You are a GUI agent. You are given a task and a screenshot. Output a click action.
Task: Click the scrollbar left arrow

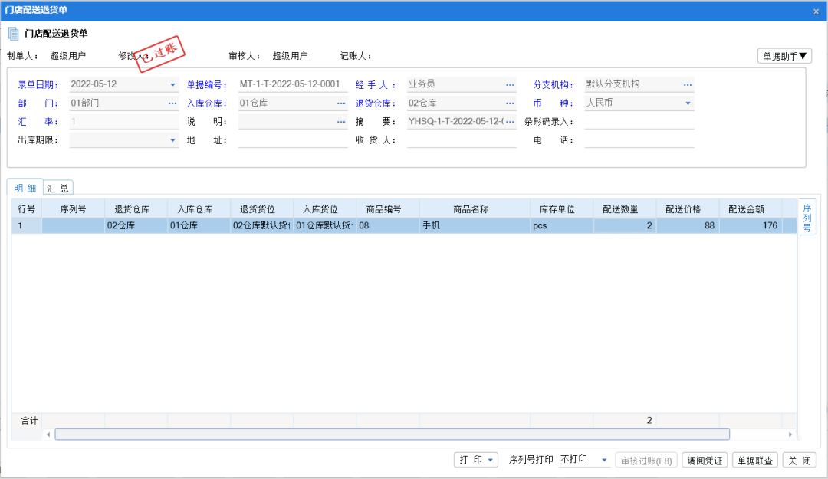(x=48, y=434)
